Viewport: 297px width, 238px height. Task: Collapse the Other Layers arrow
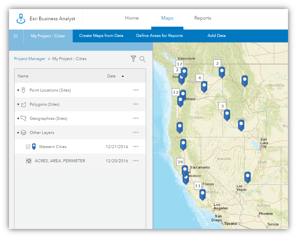(x=18, y=133)
